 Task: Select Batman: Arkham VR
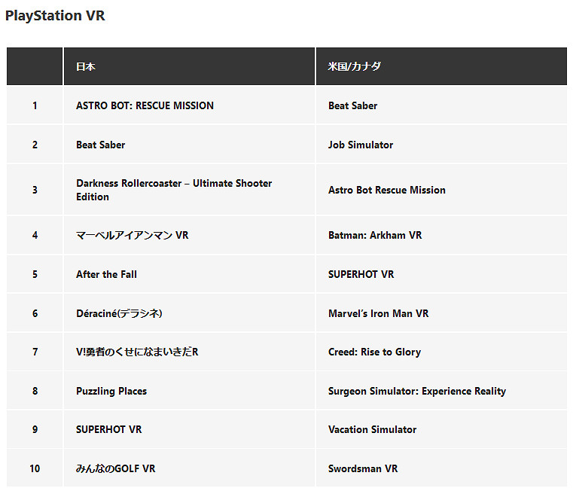[x=375, y=236]
